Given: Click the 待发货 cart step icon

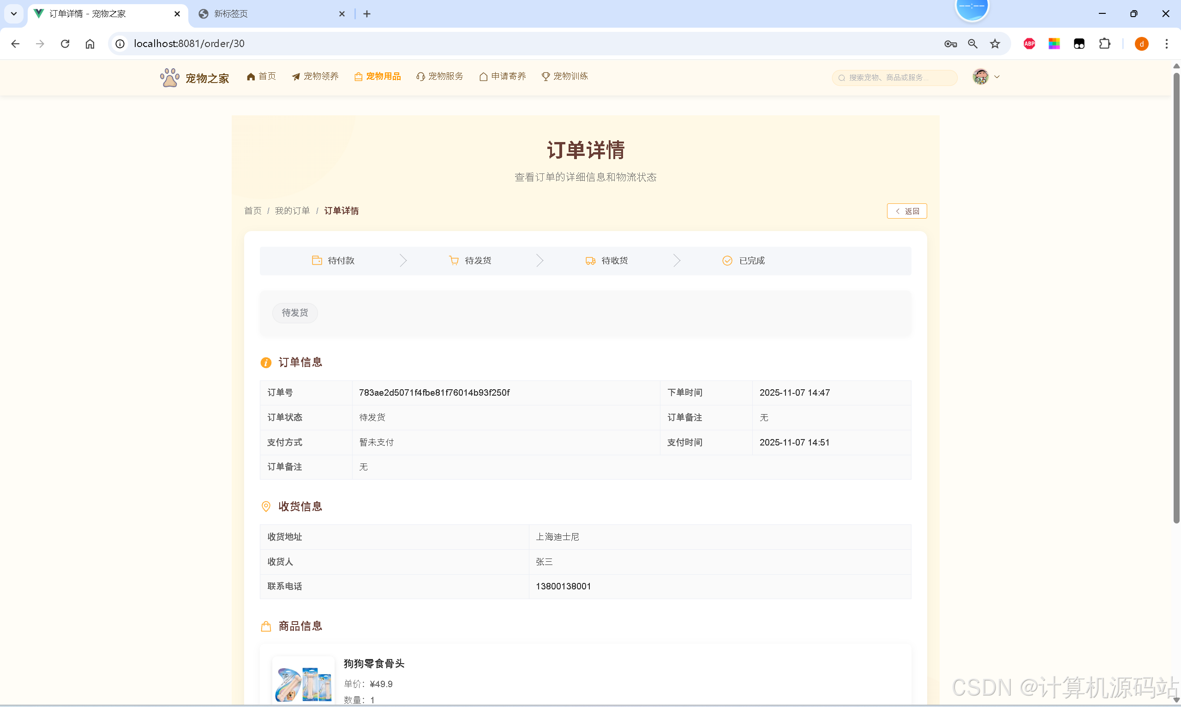Looking at the screenshot, I should click(454, 260).
